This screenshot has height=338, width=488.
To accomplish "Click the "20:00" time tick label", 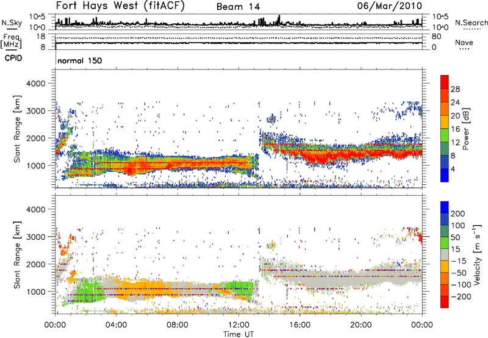I will click(361, 325).
